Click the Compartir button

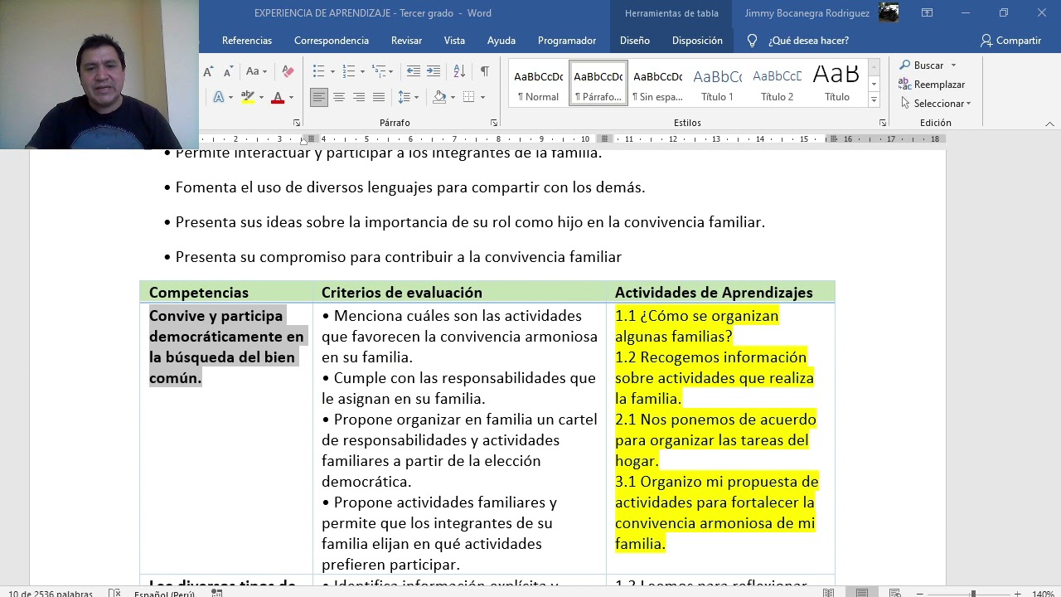point(1010,40)
